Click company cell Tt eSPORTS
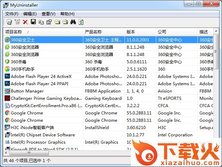Screen dimensions: 222x167 [170, 98]
